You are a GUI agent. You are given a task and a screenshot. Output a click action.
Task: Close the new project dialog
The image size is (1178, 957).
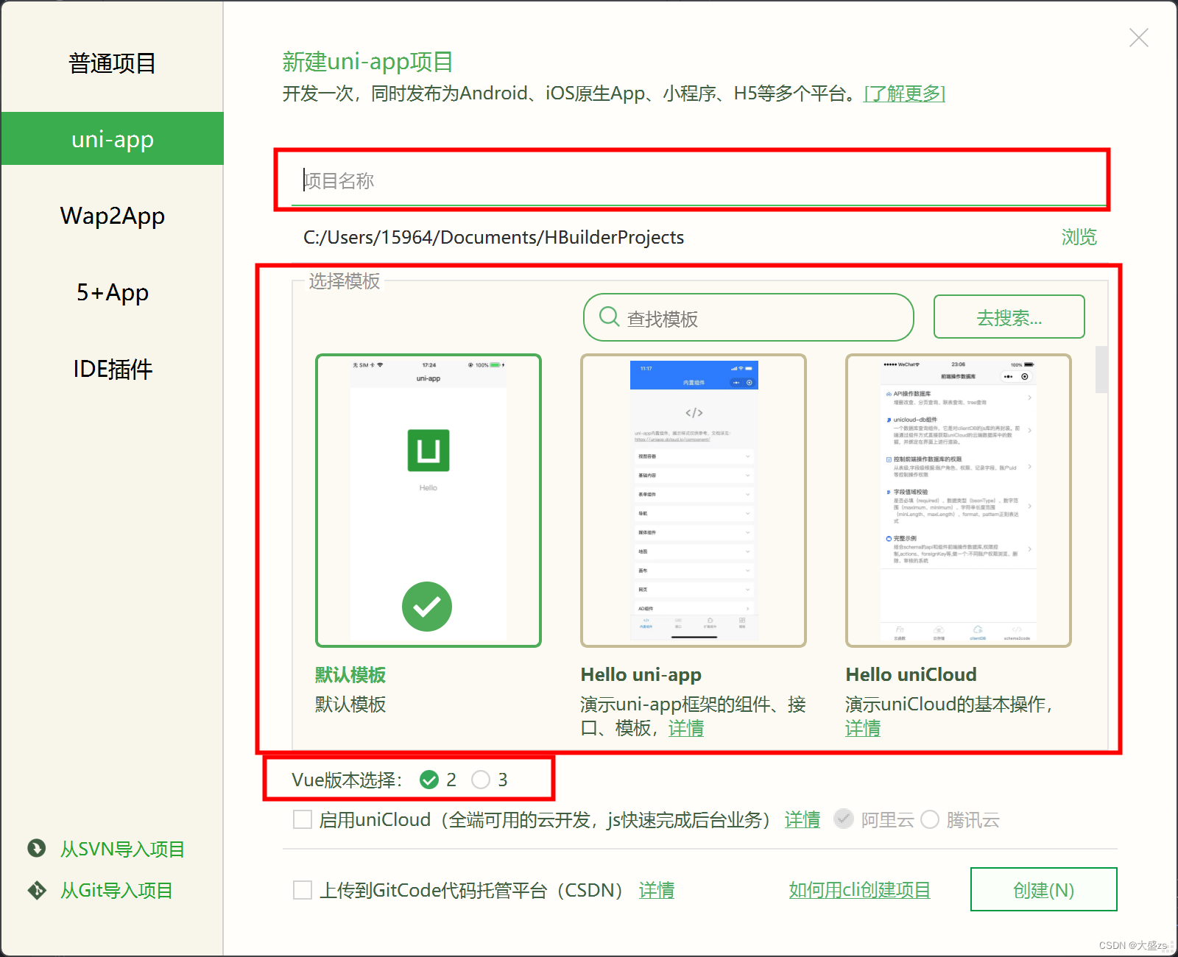coord(1138,38)
